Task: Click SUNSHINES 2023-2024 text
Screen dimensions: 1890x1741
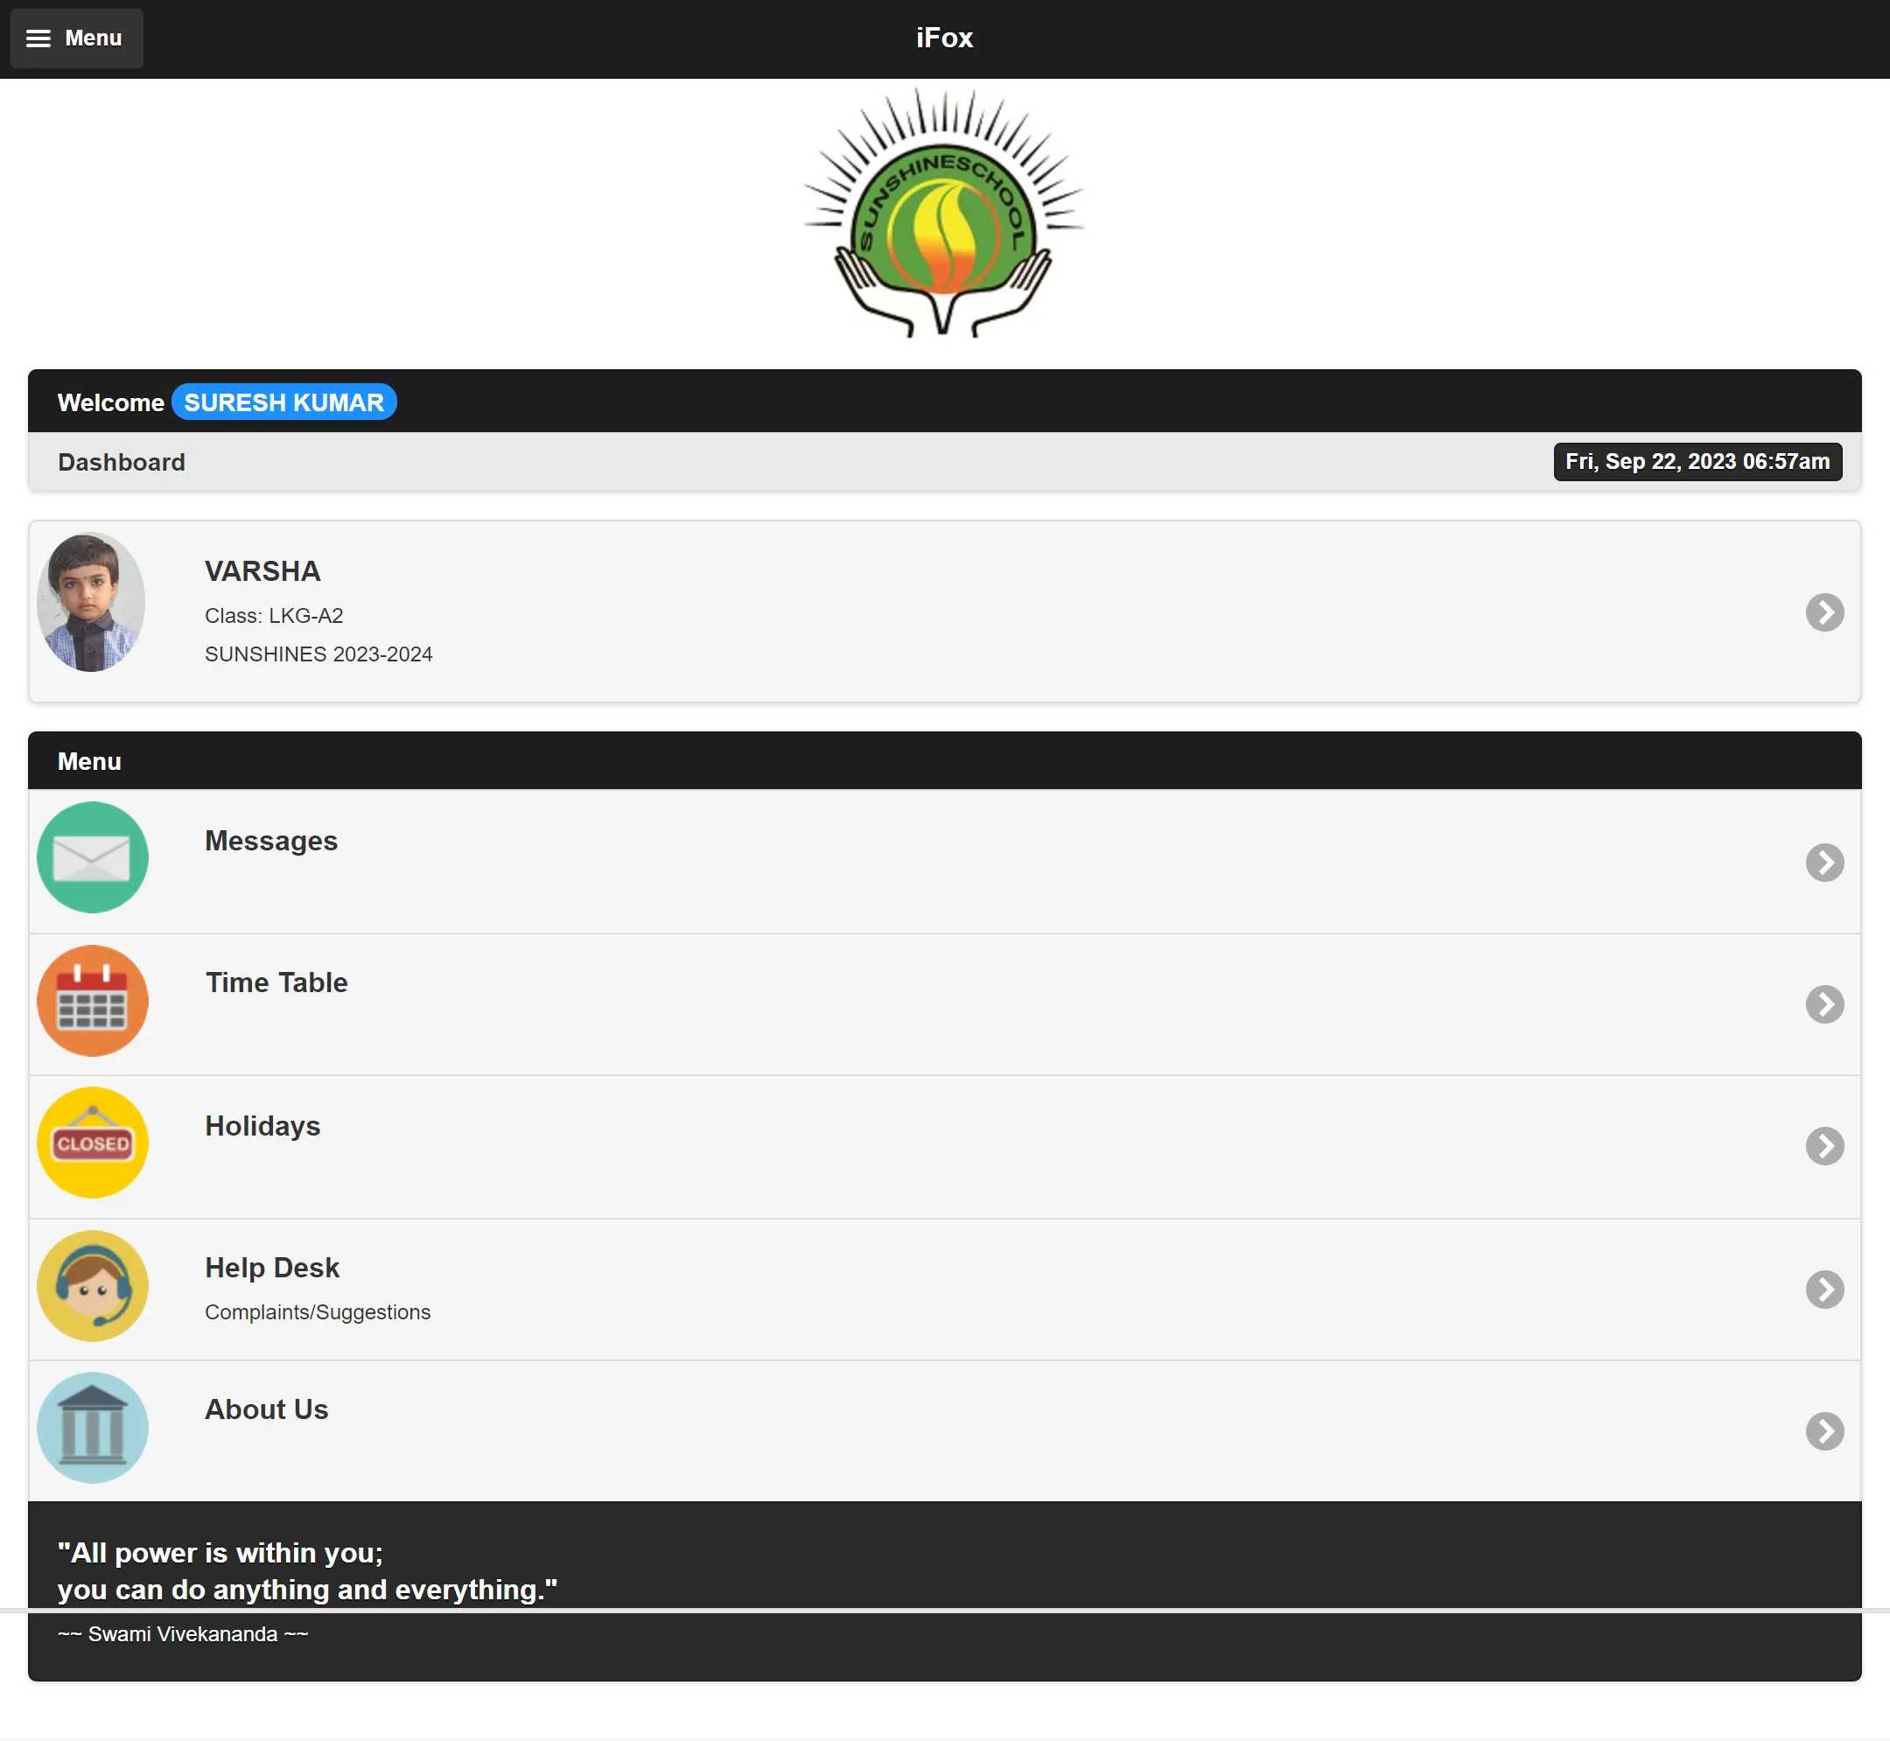Action: tap(318, 654)
